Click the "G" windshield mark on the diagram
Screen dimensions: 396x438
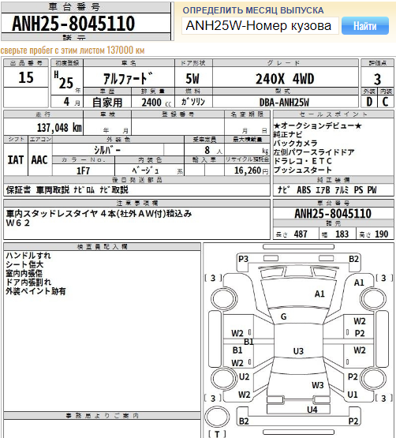point(283,316)
